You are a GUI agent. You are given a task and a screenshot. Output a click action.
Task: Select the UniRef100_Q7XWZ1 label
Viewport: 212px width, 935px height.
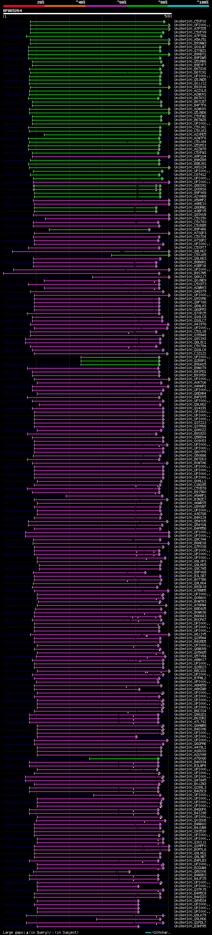tap(190, 50)
